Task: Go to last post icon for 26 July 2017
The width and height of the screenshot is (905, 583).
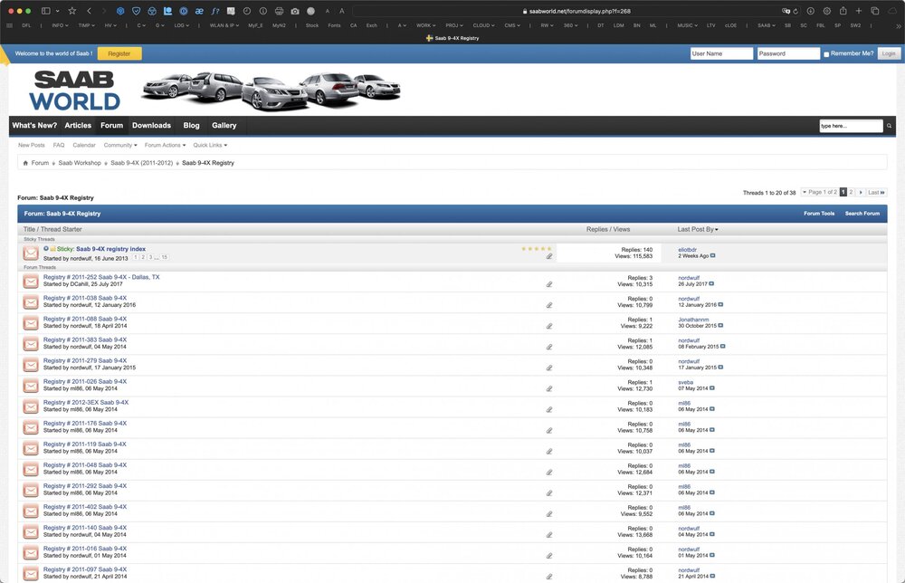Action: (711, 284)
